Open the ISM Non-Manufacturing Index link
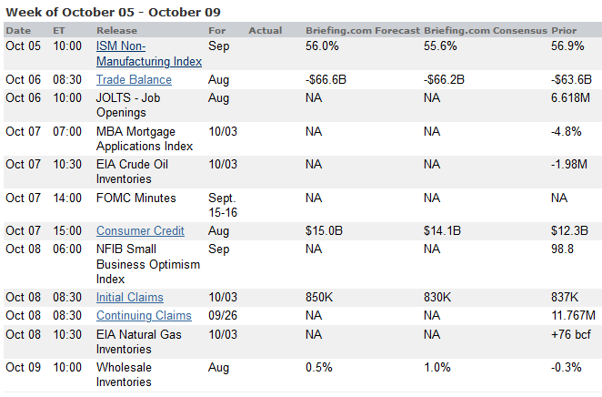 coord(149,54)
